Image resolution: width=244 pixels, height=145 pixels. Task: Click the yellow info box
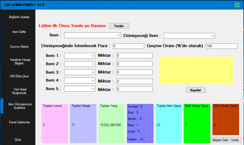(x=196, y=70)
